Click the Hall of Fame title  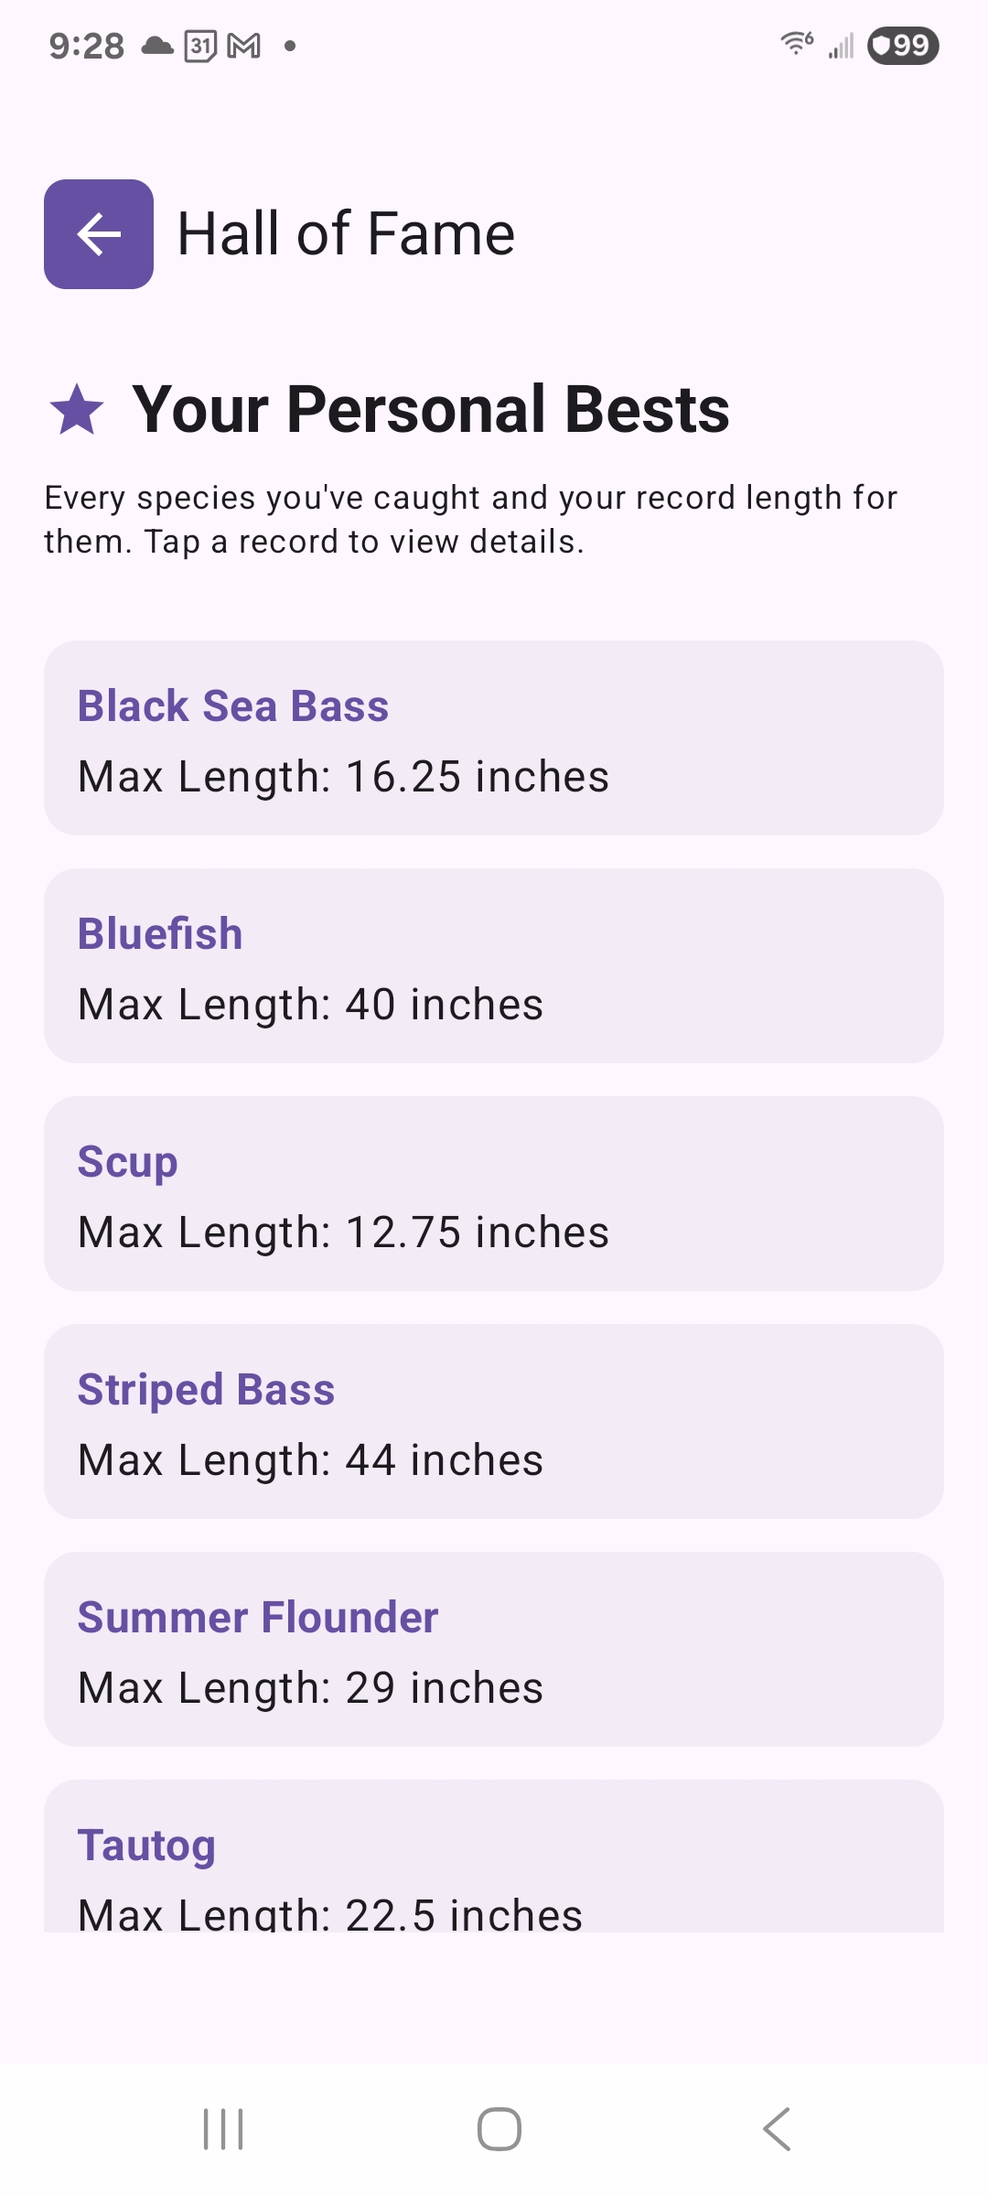click(346, 233)
